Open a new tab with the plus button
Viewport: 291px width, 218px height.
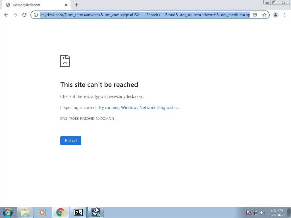77,5
